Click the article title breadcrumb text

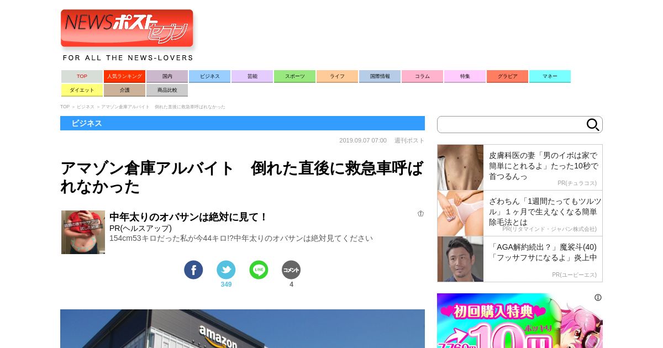(163, 107)
